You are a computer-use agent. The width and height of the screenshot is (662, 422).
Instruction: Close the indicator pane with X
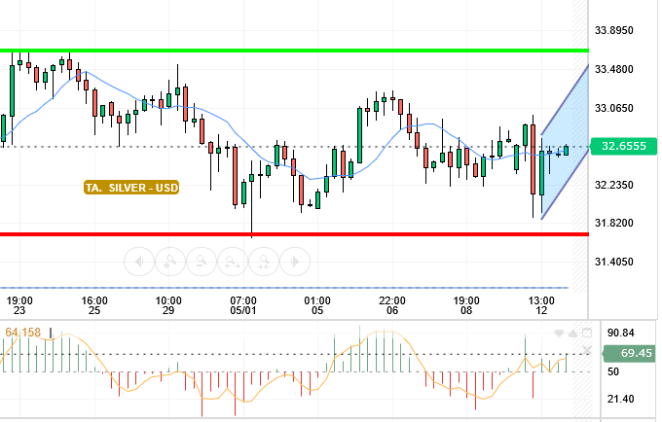point(587,349)
